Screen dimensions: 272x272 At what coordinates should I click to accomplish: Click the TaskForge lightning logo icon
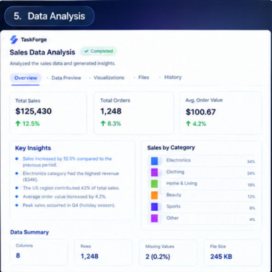point(14,39)
